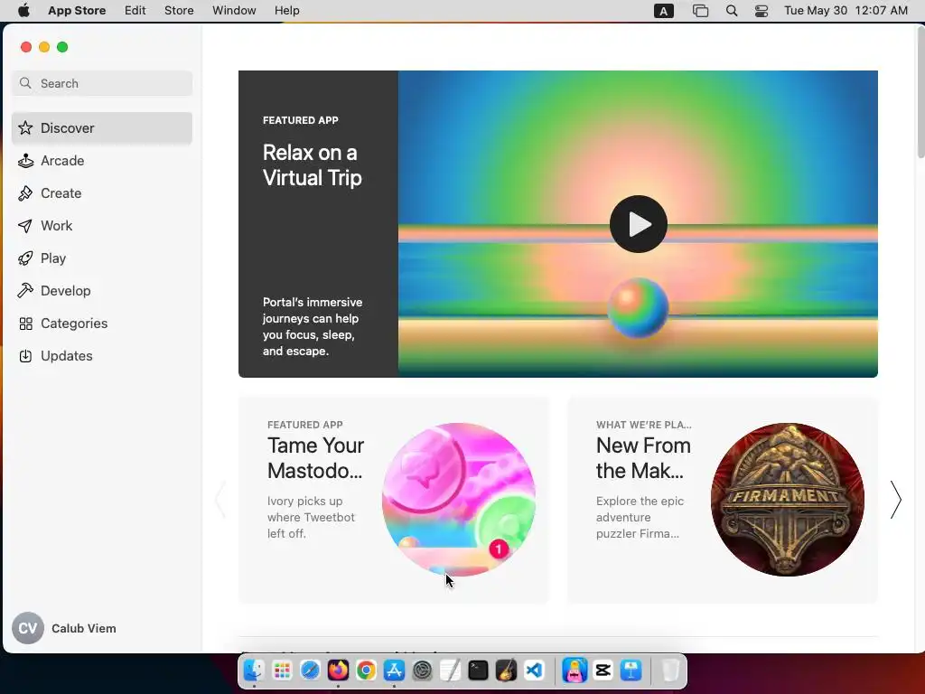The height and width of the screenshot is (694, 925).
Task: Open the Apple menu
Action: pos(23,11)
